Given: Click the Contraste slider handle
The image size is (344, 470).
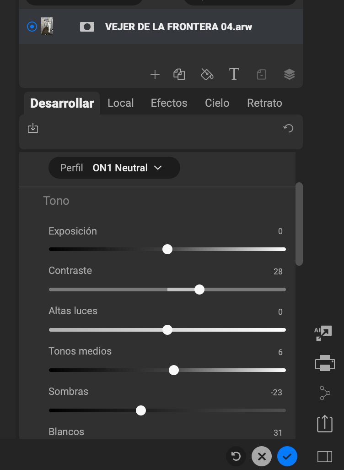Looking at the screenshot, I should 199,290.
